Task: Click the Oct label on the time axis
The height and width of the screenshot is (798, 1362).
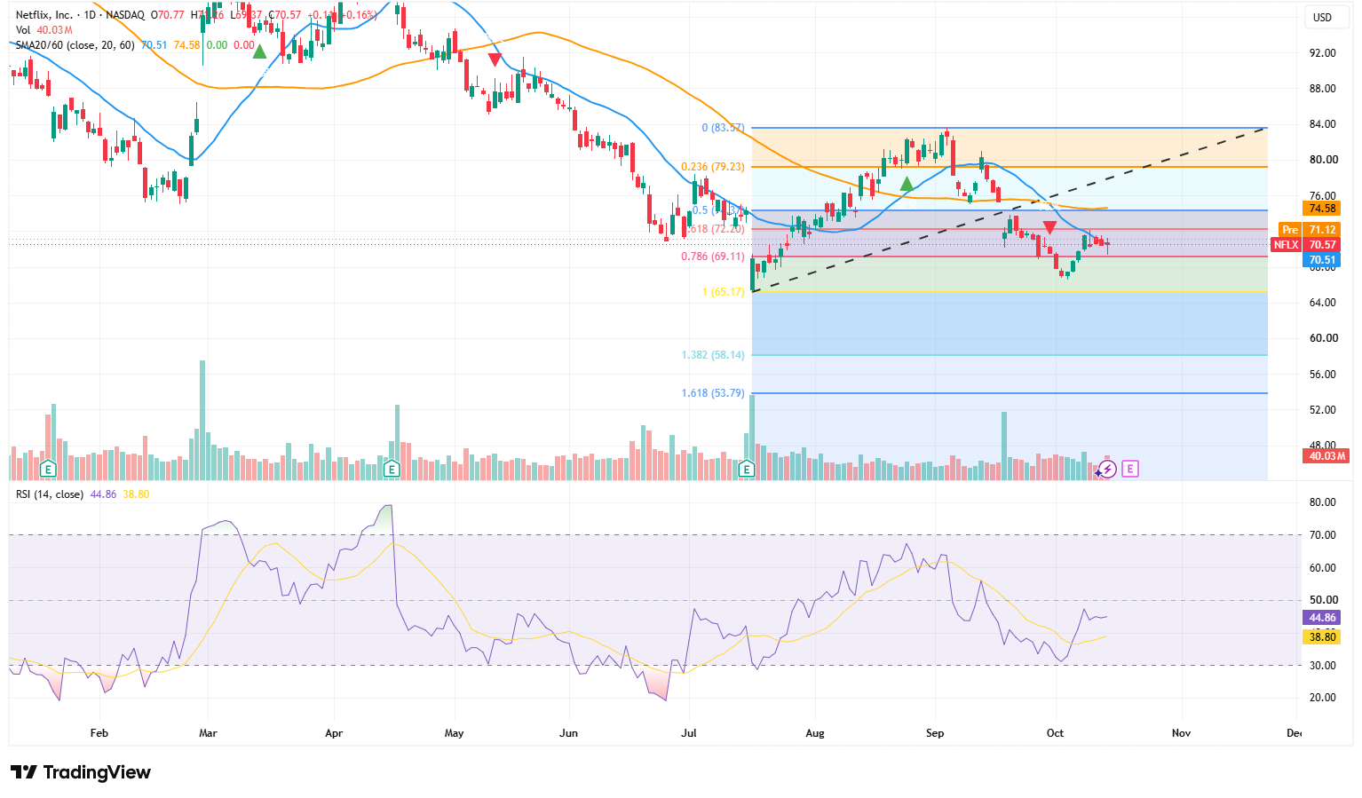Action: [x=1055, y=733]
